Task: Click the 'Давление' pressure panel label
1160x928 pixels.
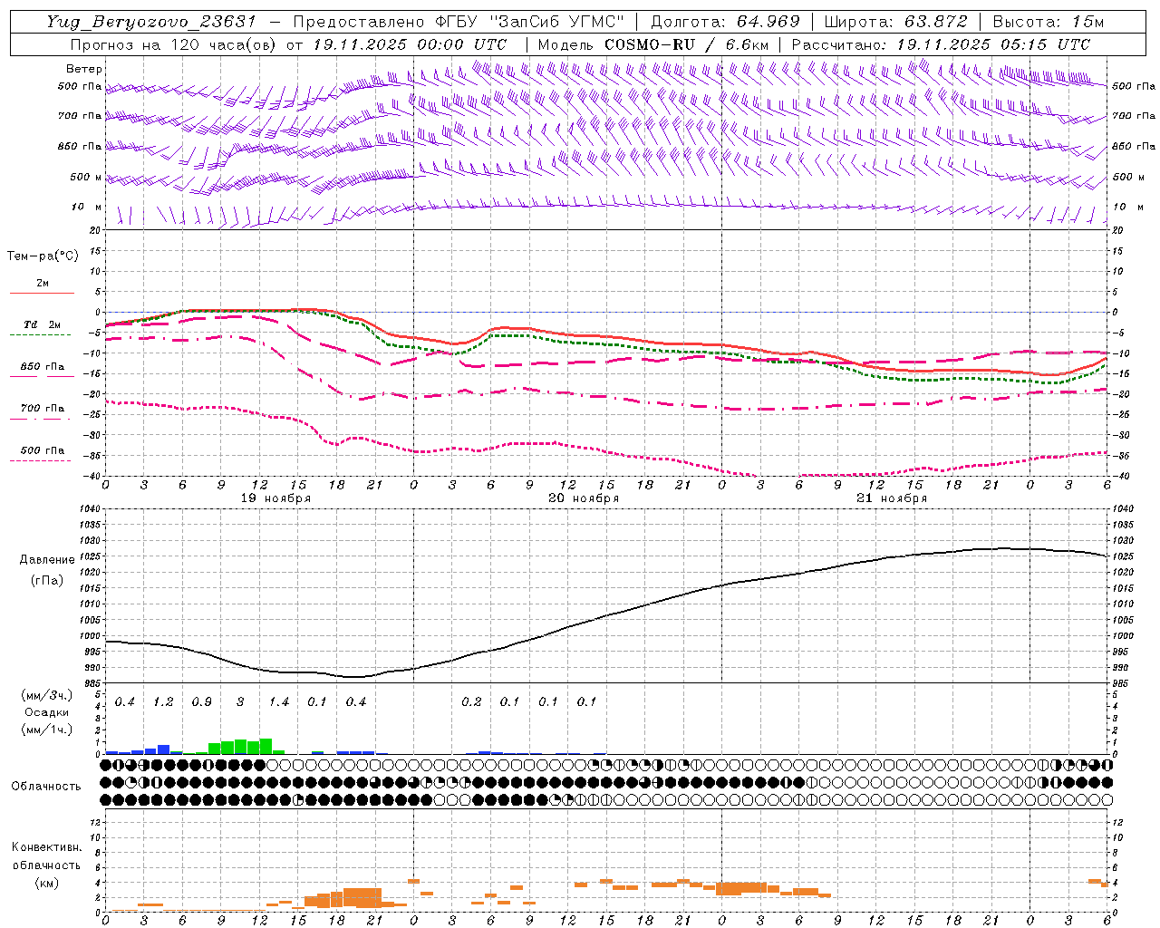Action: coord(47,560)
